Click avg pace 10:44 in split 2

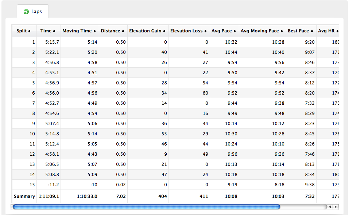231,52
